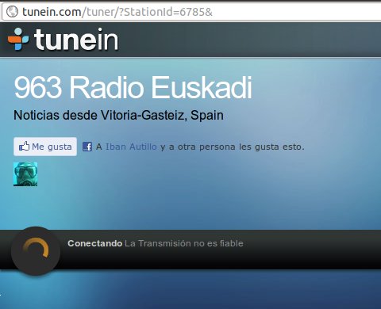
Task: Open the snorkel-mask profile picture thumbnail
Action: pos(25,174)
